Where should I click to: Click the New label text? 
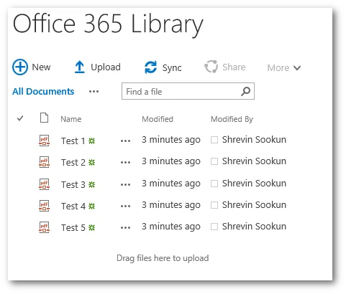[41, 67]
